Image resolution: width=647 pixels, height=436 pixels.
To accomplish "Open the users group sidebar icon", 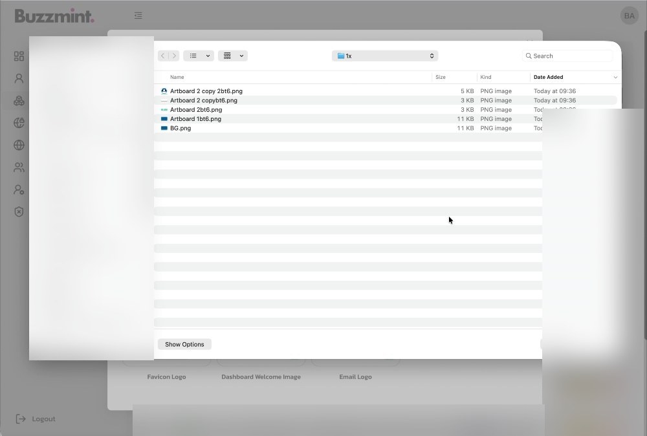I will tap(19, 168).
